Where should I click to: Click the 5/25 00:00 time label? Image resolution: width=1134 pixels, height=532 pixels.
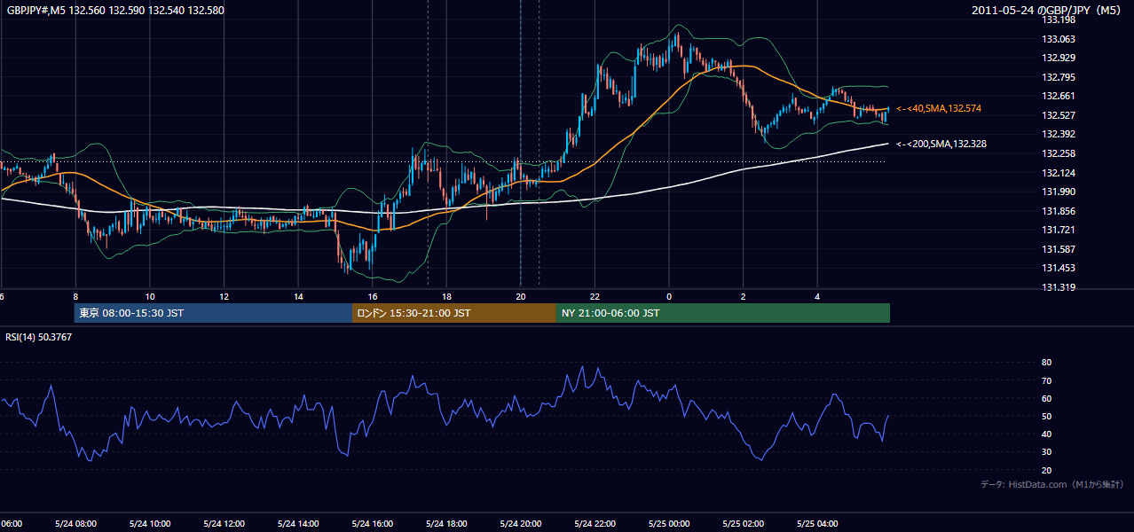coord(668,524)
